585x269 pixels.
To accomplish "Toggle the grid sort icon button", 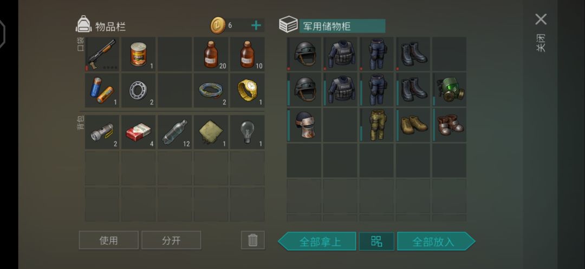I will coord(376,241).
